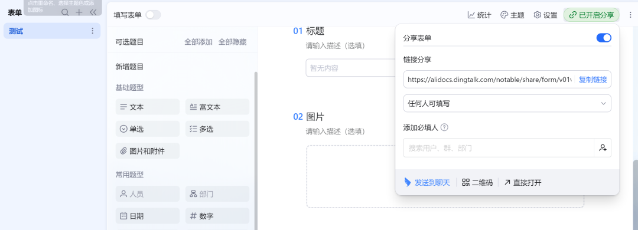The width and height of the screenshot is (638, 230).
Task: Click the help icon next to 添加必填人
Action: point(444,127)
